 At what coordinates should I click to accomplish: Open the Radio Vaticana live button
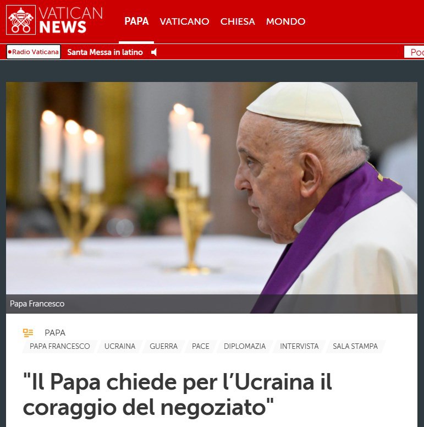pos(34,52)
